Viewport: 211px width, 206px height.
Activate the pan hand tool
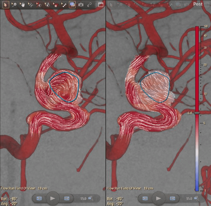pos(22,5)
